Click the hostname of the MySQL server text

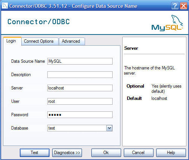[x=149, y=71]
